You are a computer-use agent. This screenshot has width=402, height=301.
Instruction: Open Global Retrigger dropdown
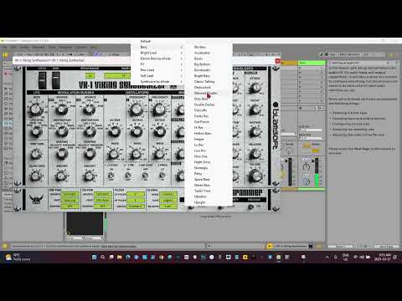coord(168,207)
